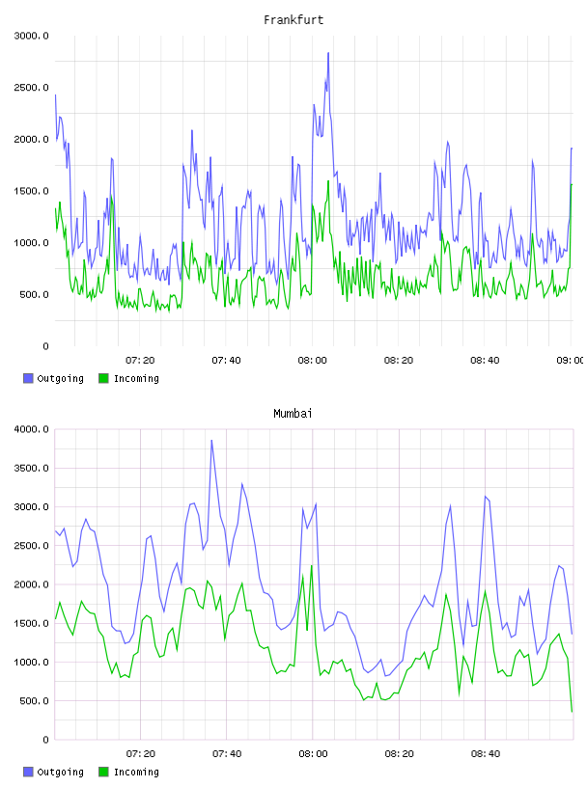This screenshot has height=787, width=587.
Task: Click the 2000.0 y-axis label on Frankfurt
Action: 31,139
